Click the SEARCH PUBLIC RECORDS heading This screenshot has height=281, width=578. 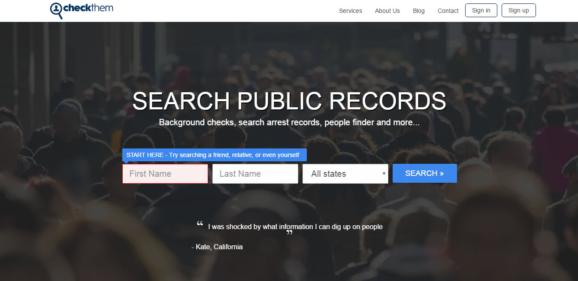[x=289, y=101]
